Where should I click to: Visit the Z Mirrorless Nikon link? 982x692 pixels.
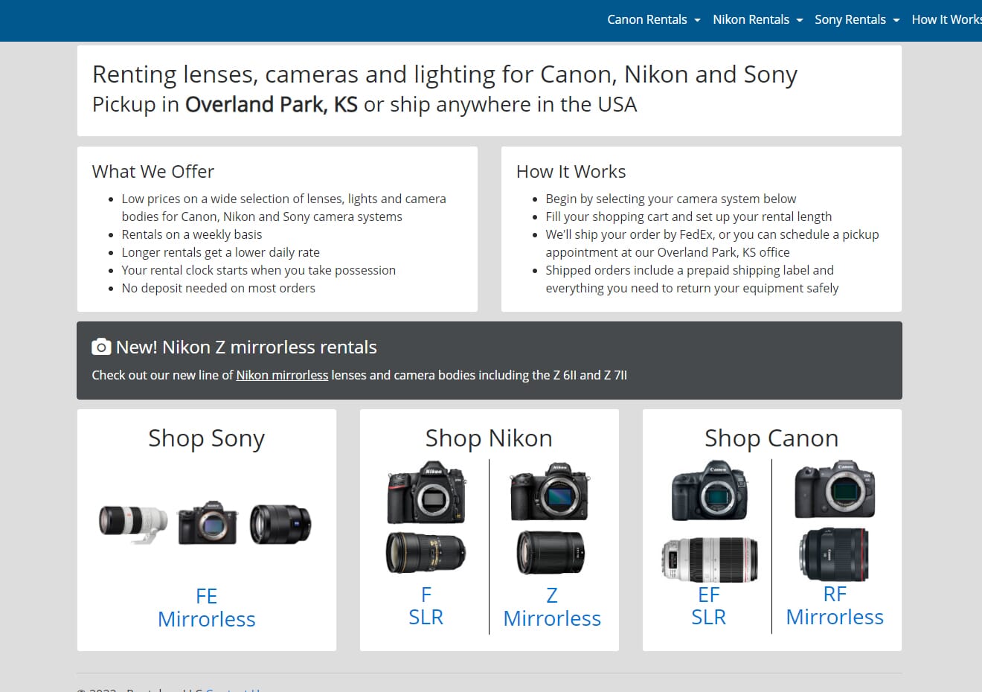click(x=552, y=606)
